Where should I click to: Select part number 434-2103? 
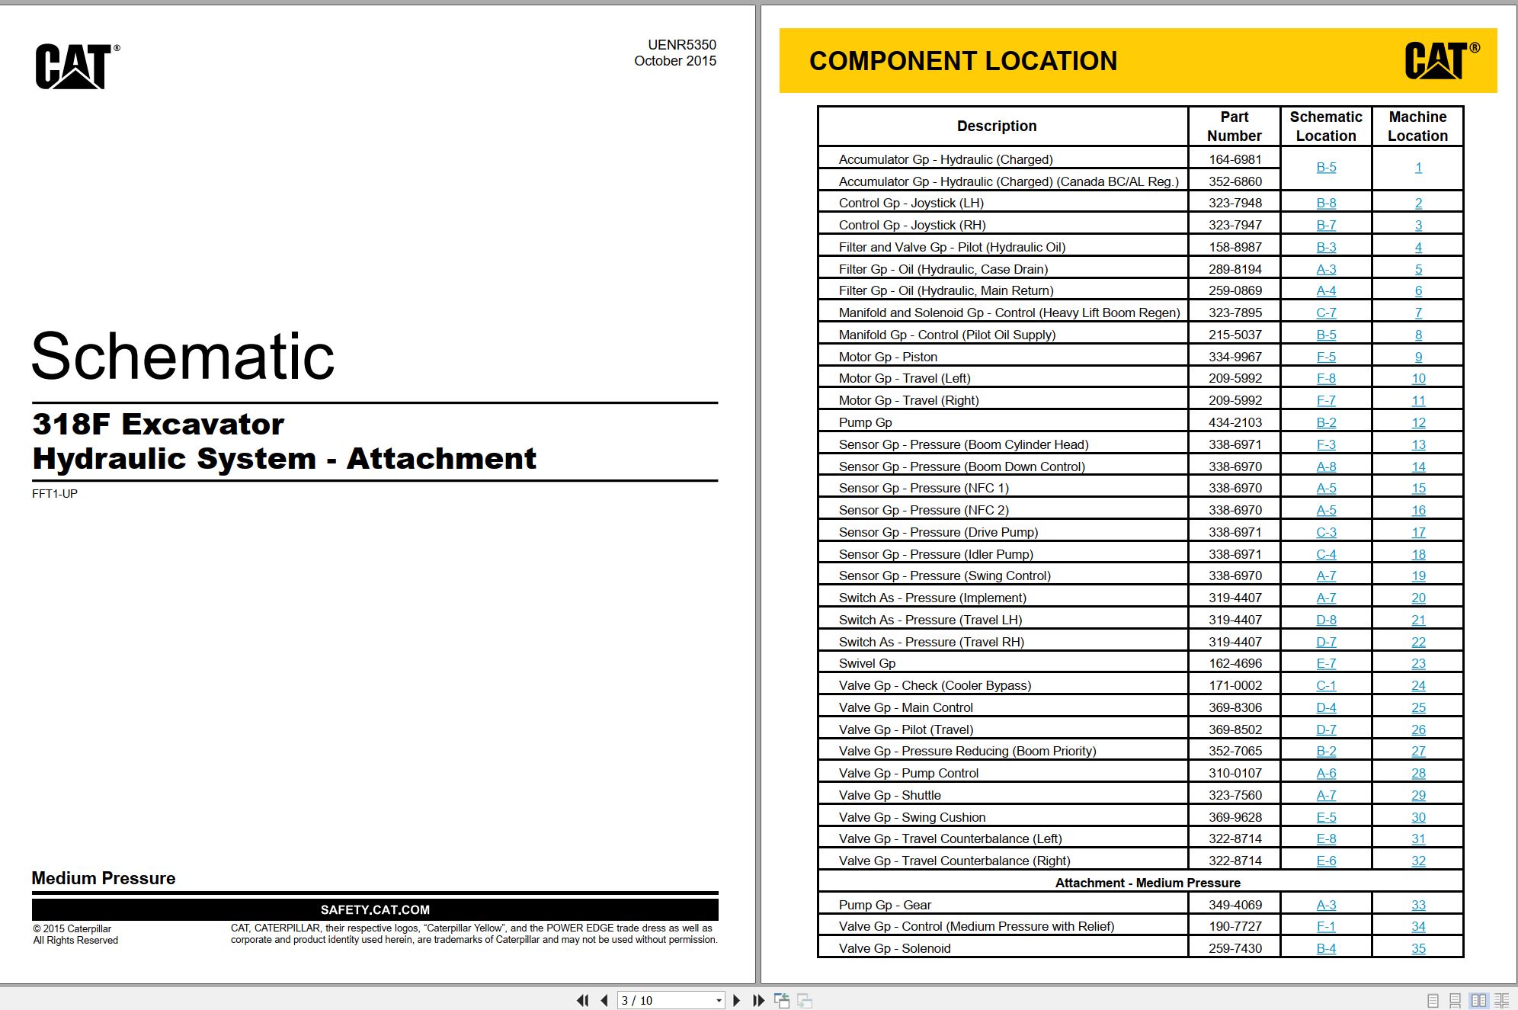click(x=1235, y=422)
